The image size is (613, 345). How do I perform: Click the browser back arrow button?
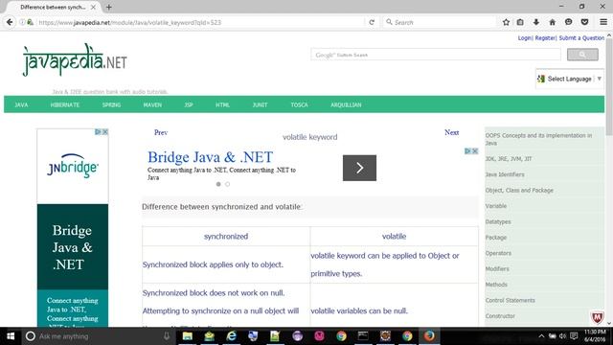point(10,22)
